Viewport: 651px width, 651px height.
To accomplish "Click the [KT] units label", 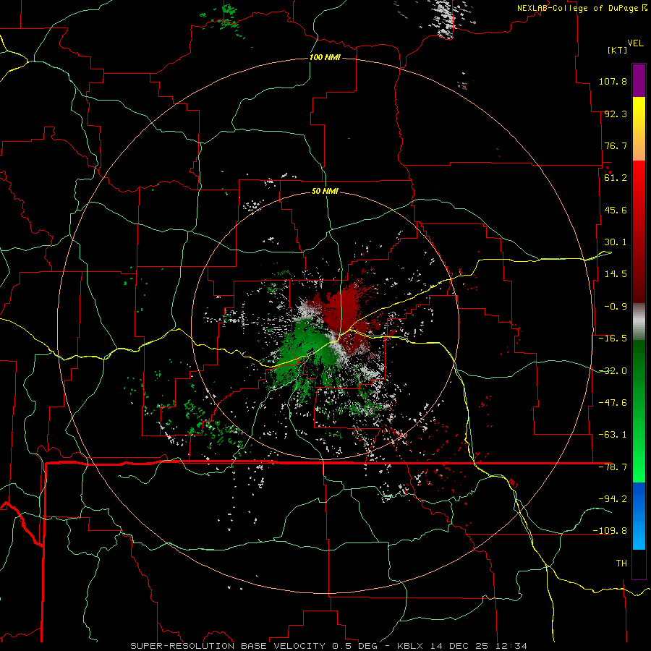I will click(617, 50).
